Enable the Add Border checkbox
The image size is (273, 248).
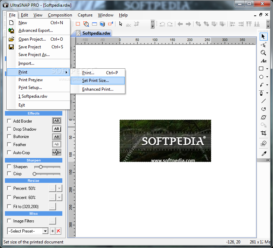(x=9, y=121)
